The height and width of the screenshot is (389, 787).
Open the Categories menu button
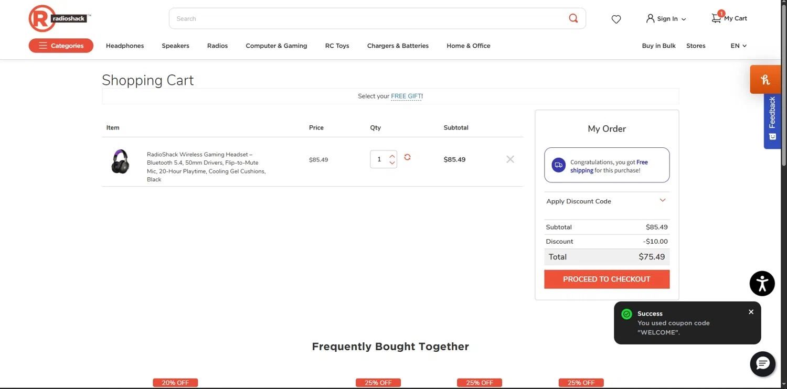click(x=61, y=46)
